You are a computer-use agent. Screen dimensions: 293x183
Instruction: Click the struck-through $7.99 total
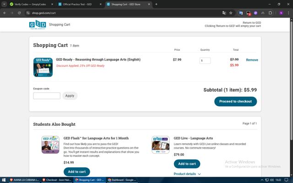(234, 59)
